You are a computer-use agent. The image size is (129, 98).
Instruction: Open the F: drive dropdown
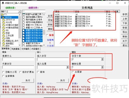pyautogui.click(x=20, y=12)
